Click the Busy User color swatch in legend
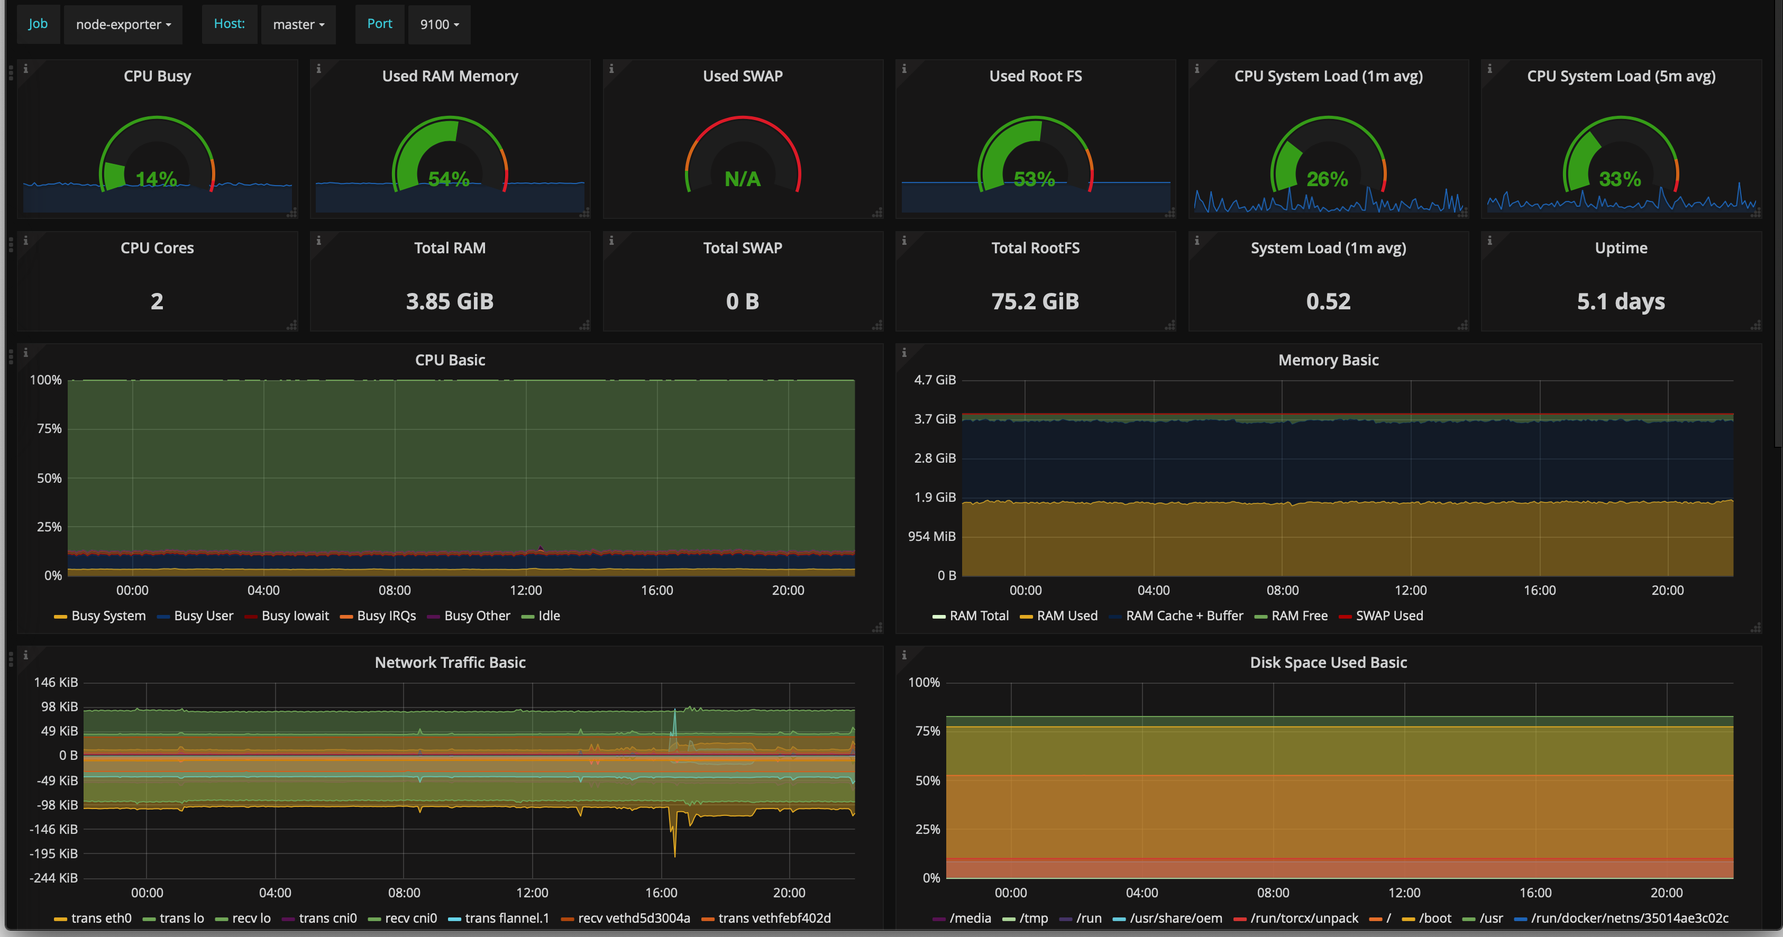 163,617
